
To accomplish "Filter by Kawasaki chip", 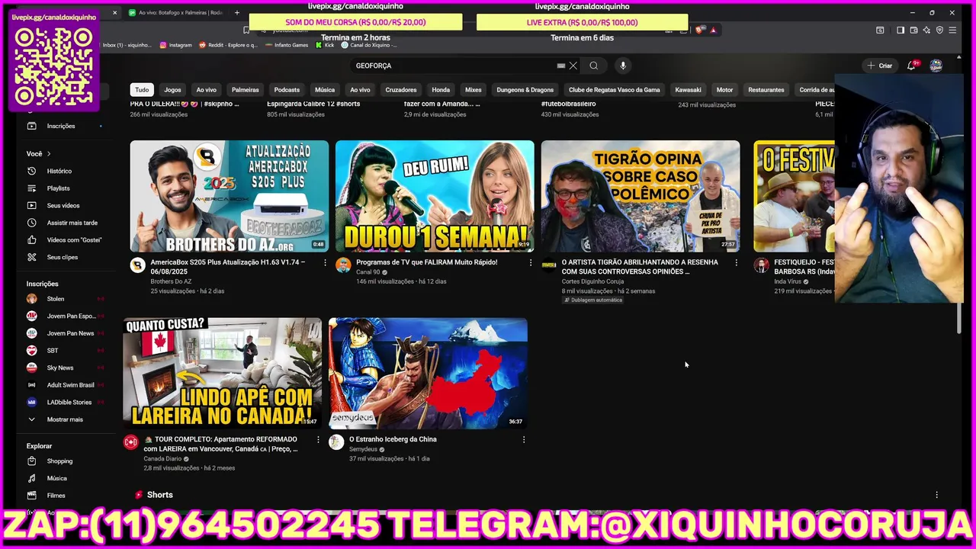I will pos(688,90).
